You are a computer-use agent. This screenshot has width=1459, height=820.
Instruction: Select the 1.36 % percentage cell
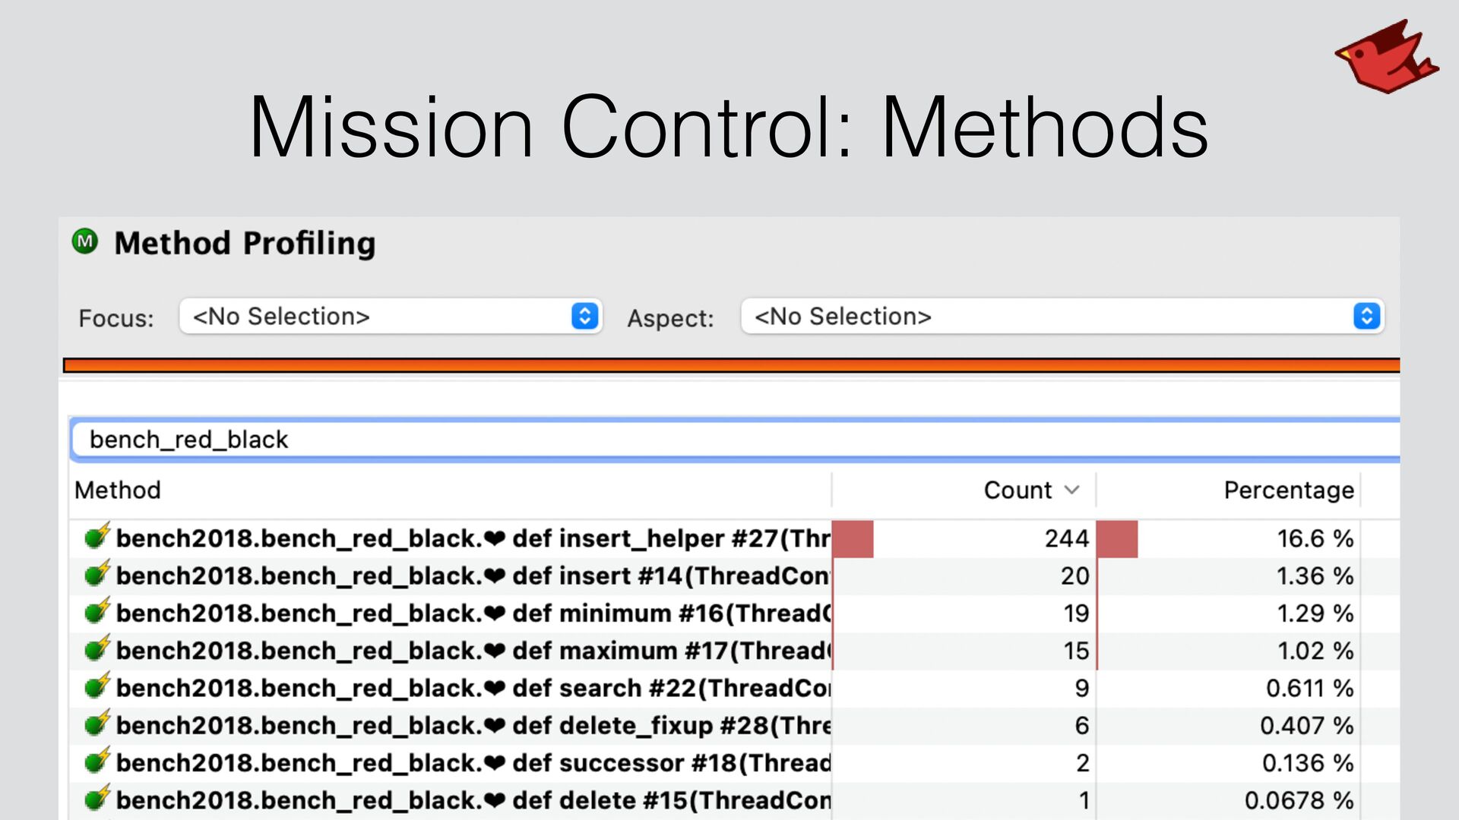tap(1314, 576)
